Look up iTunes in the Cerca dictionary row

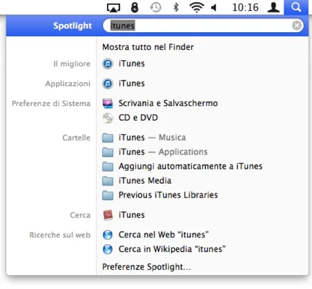point(132,215)
